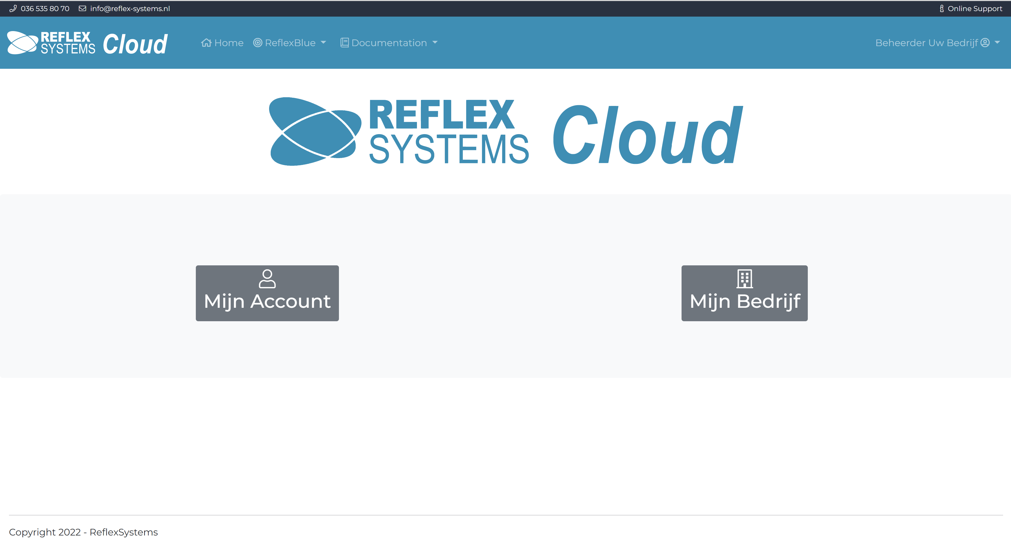The image size is (1011, 546).
Task: Expand the Documentation dropdown caret
Action: coord(435,42)
